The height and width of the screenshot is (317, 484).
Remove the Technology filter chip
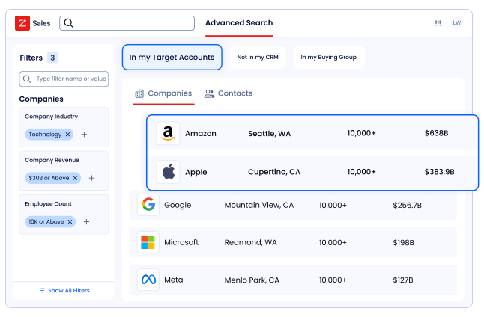click(67, 135)
